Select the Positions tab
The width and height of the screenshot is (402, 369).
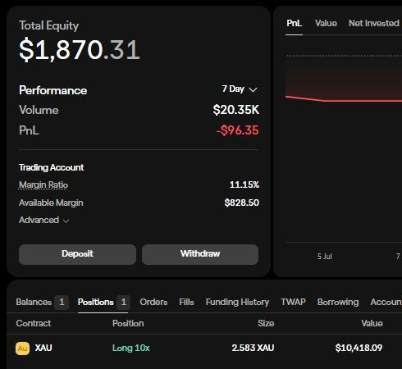click(x=103, y=302)
